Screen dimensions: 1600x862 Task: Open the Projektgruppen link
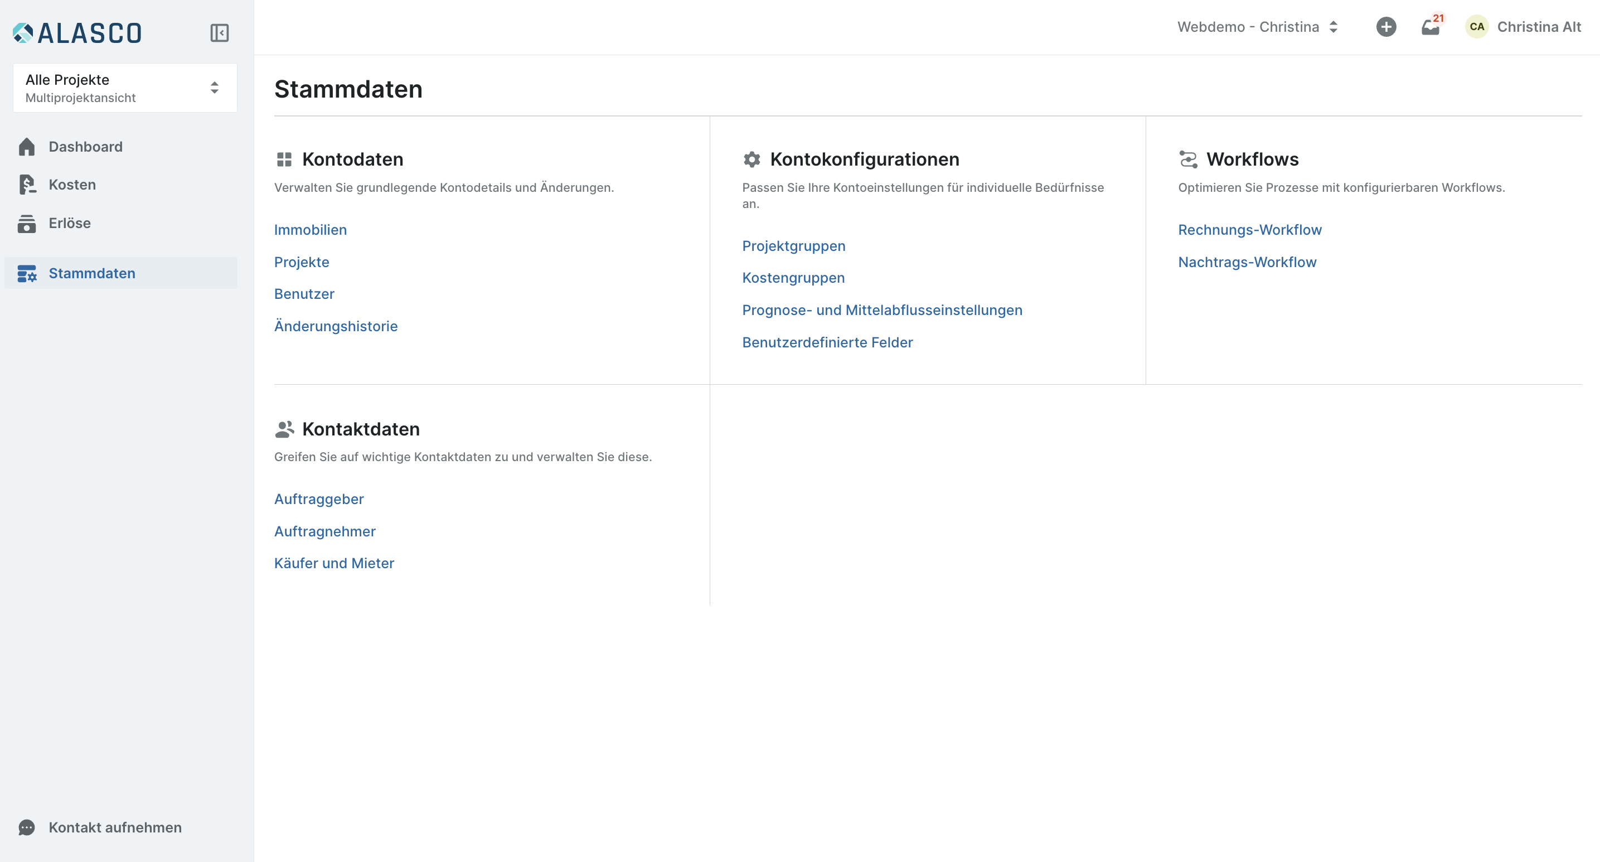tap(794, 246)
